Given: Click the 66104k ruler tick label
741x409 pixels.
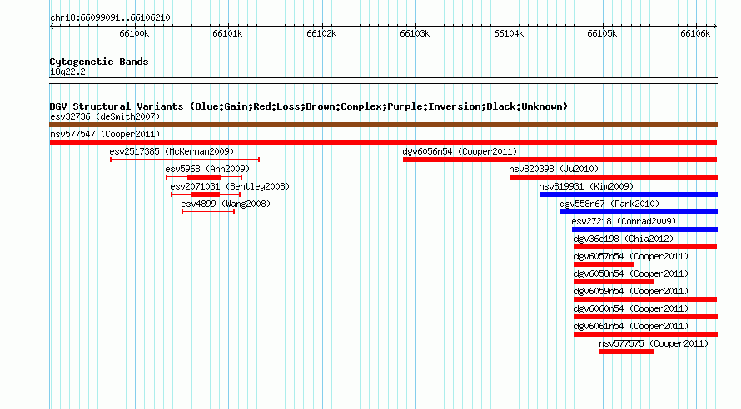Looking at the screenshot, I should coord(509,33).
